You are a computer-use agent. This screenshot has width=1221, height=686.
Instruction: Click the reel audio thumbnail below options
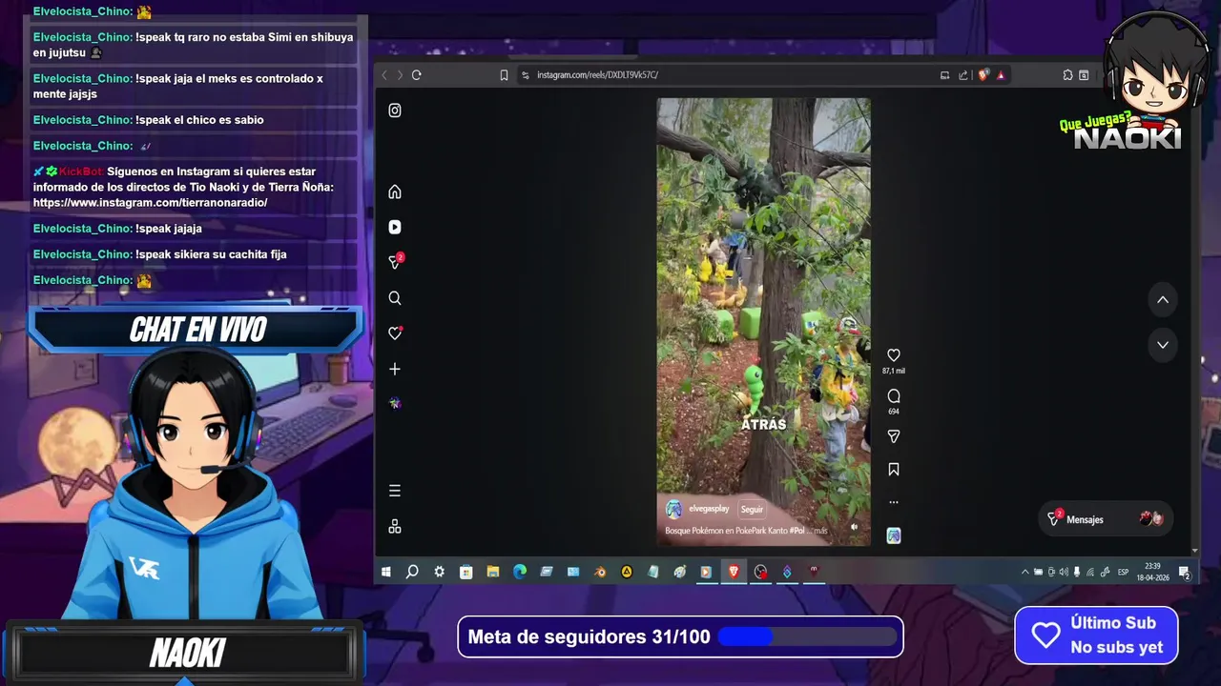[x=894, y=535]
